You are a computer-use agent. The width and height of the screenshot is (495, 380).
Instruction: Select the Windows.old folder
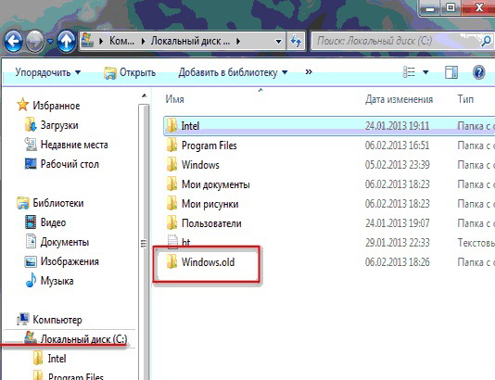(x=208, y=262)
